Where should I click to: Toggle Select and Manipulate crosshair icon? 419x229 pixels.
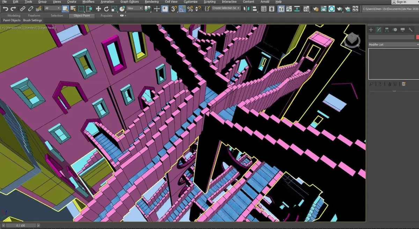(157, 9)
